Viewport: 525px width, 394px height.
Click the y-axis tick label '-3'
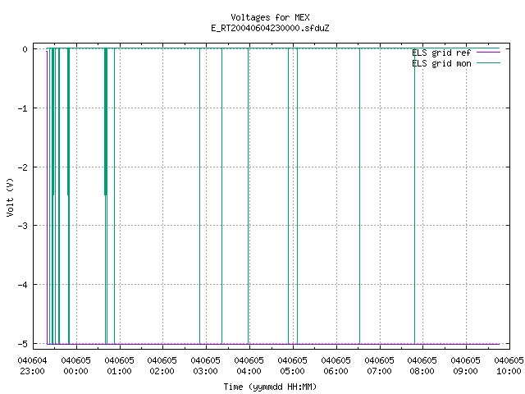coord(23,226)
